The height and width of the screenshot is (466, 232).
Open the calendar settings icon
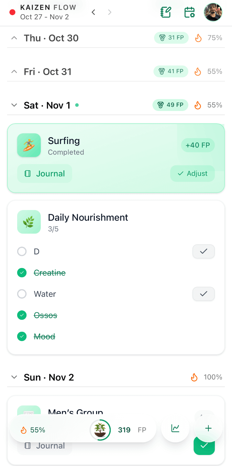[x=189, y=12]
